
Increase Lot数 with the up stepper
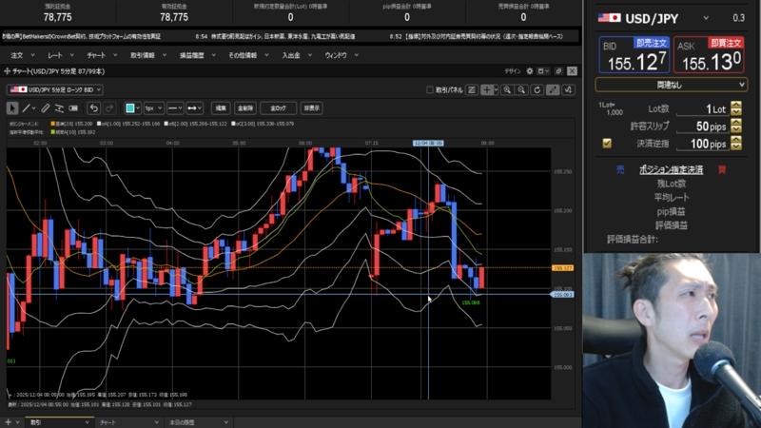click(x=735, y=105)
